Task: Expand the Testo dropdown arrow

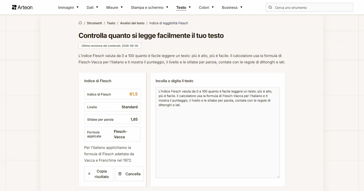Action: click(190, 7)
